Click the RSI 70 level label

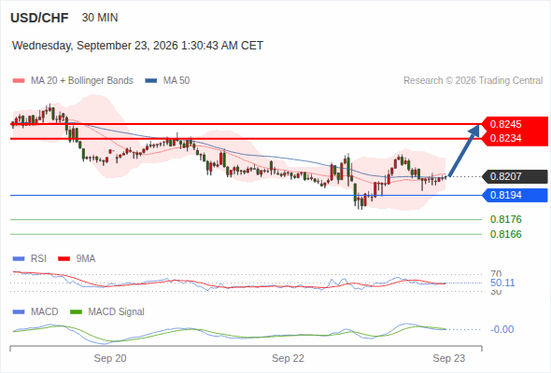pyautogui.click(x=496, y=274)
